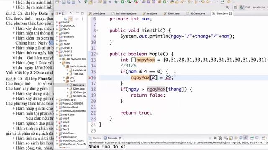Collapse the hople() method fold marker
This screenshot has width=268, height=150.
click(x=97, y=54)
